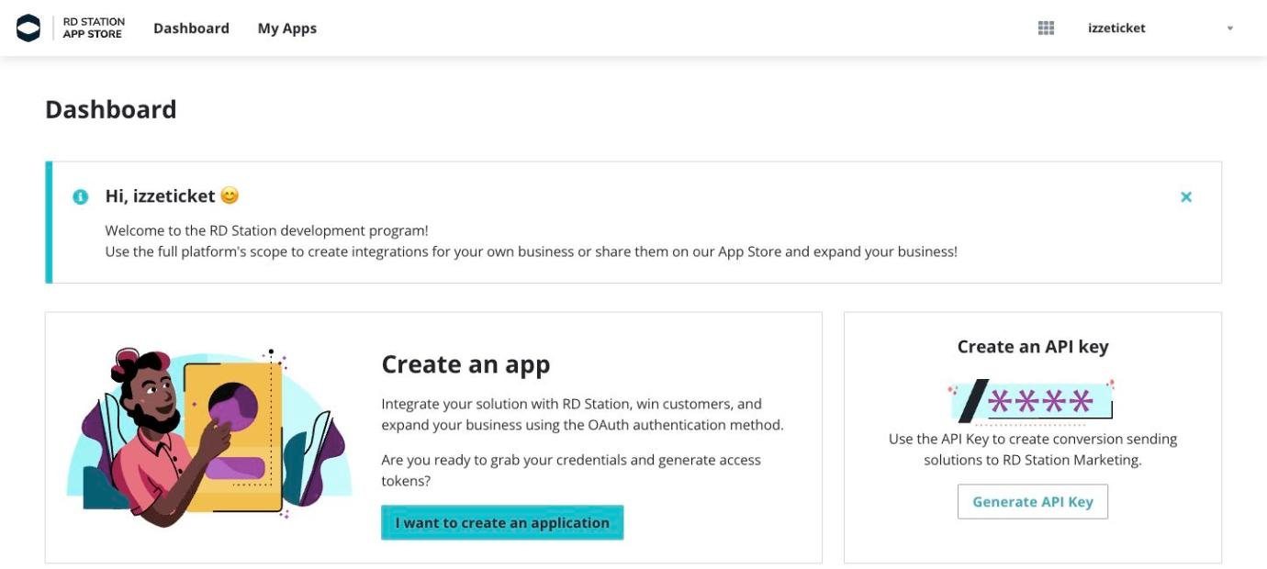
Task: Click the izzeticket account name
Action: [1116, 28]
